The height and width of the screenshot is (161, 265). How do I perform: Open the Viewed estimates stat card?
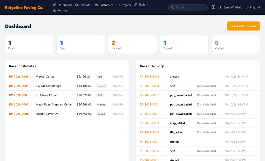coord(132,44)
